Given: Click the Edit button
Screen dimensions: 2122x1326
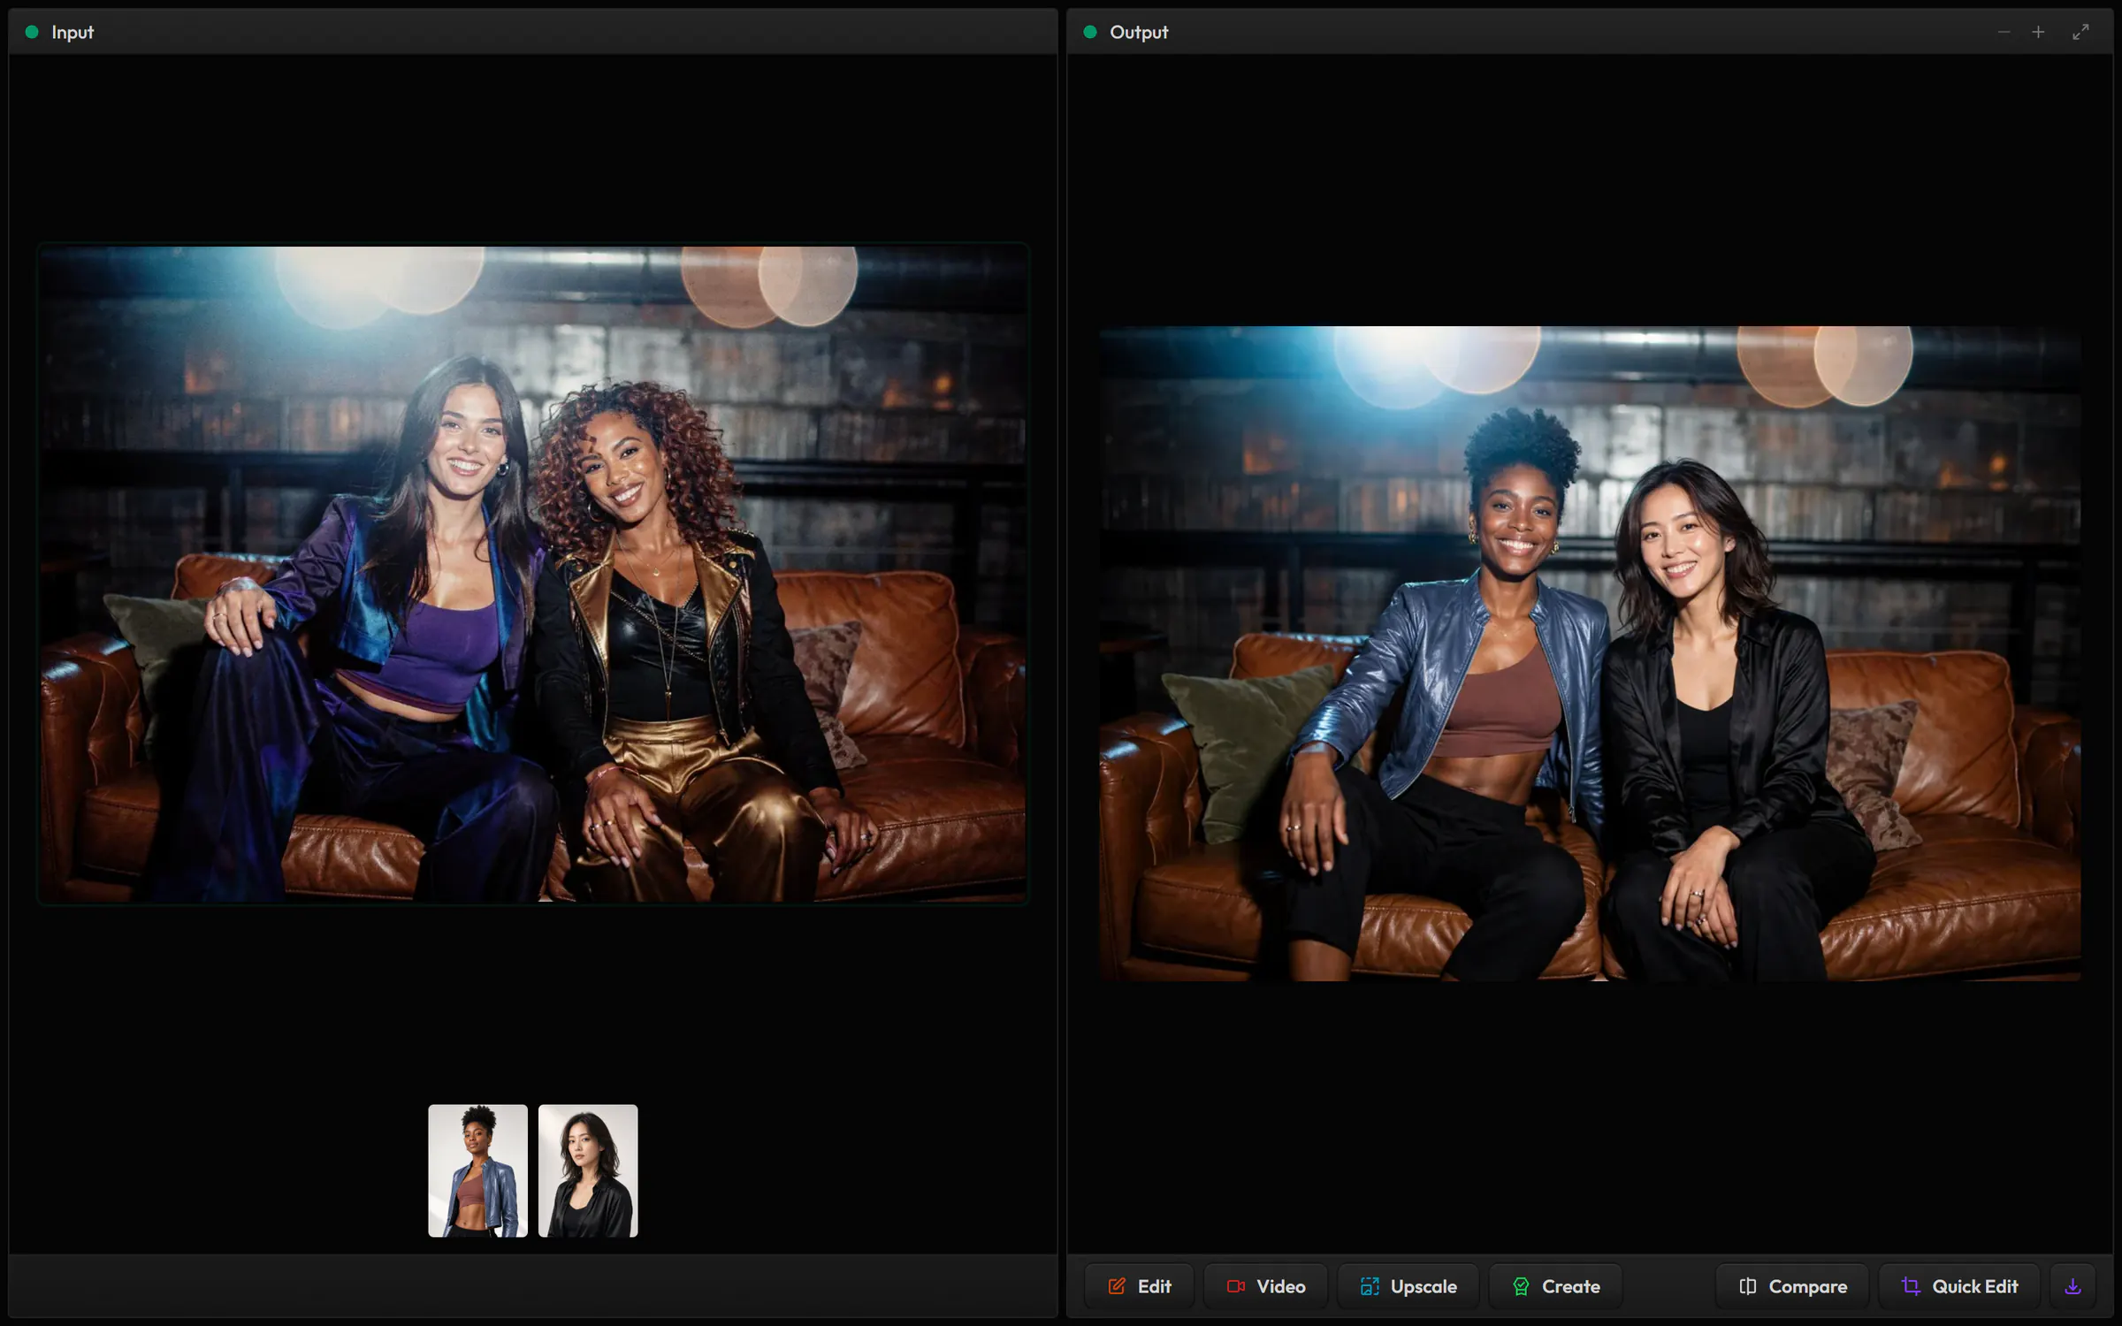Looking at the screenshot, I should [1139, 1286].
